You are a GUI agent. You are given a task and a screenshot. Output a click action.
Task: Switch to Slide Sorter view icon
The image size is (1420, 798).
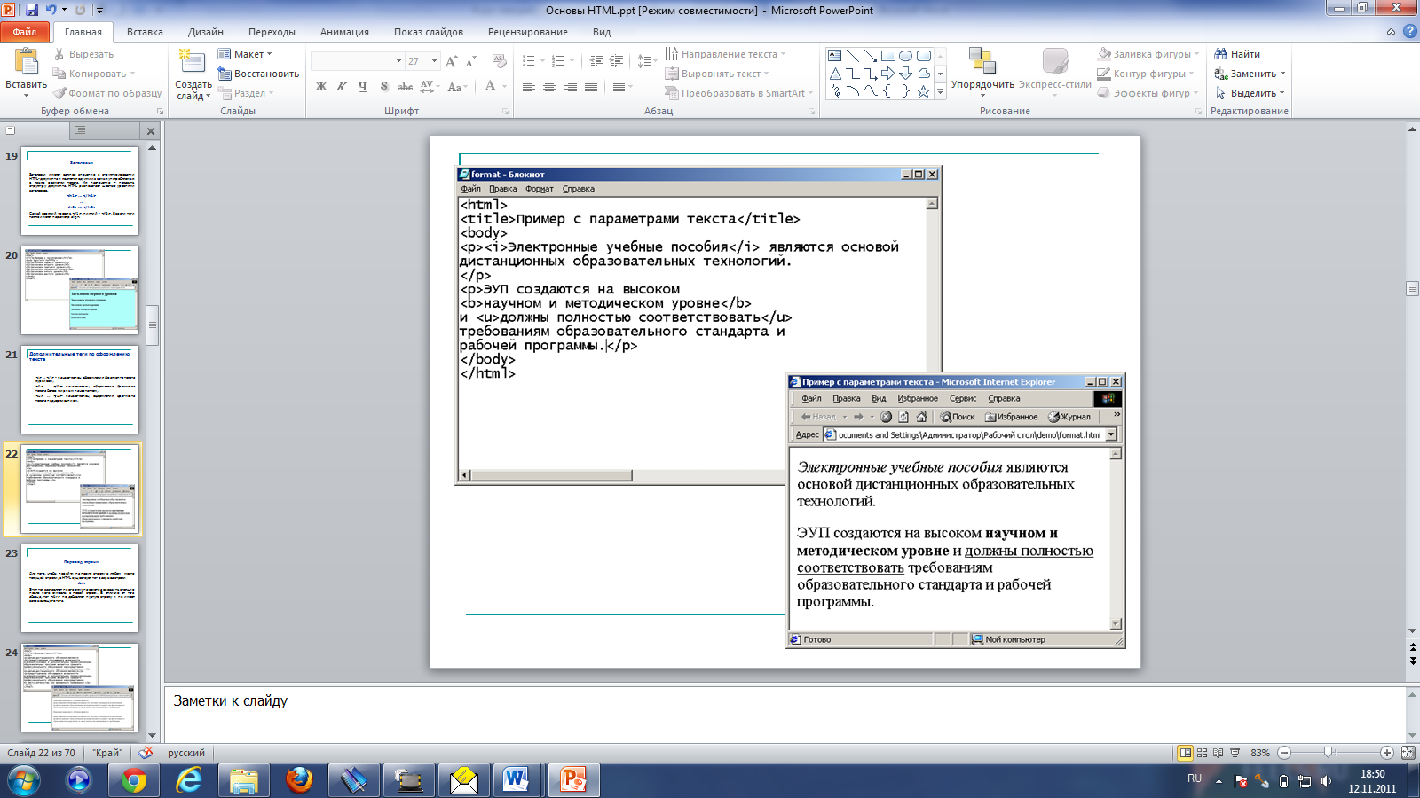click(1202, 753)
